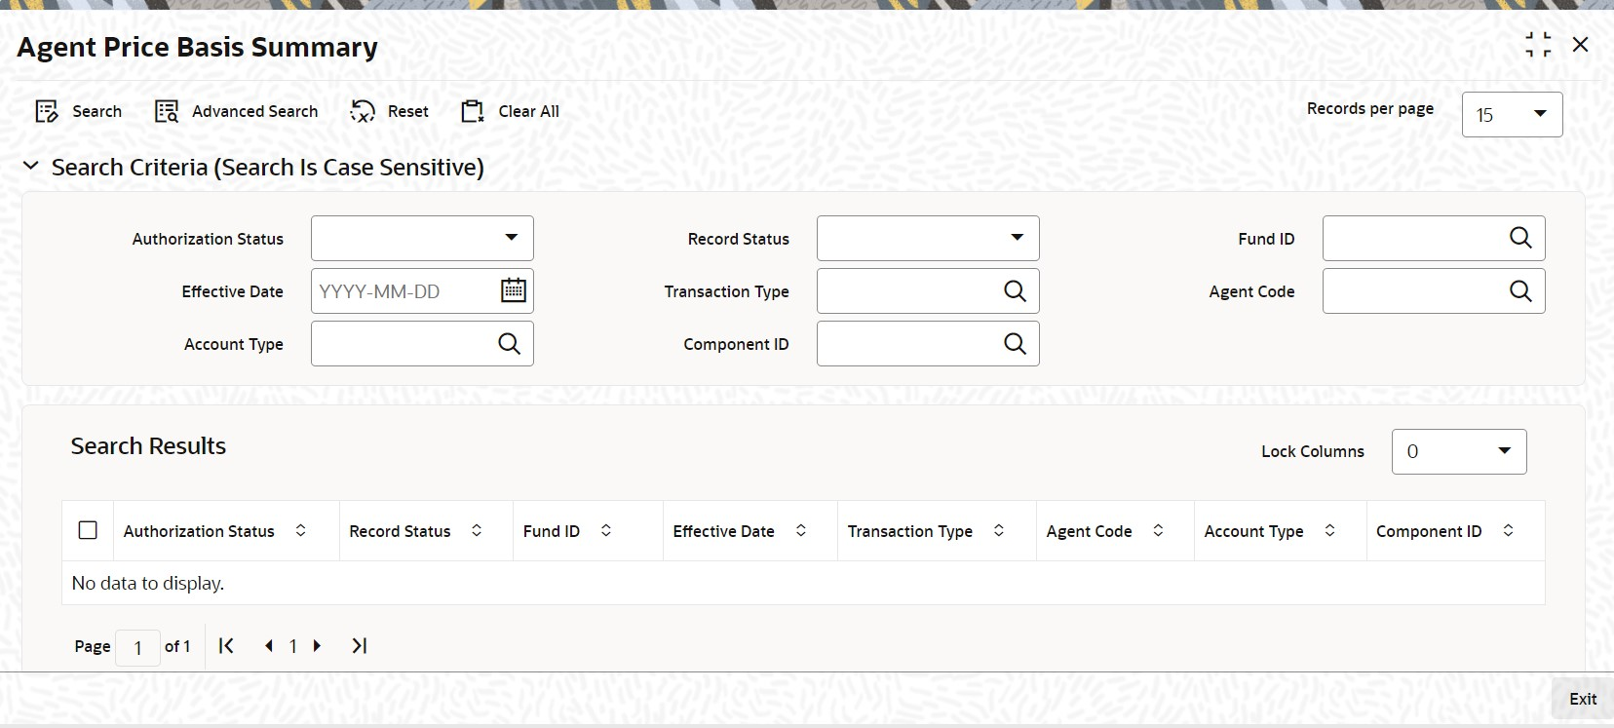1614x728 pixels.
Task: Click the Agent Code lookup magnifier icon
Action: (1520, 290)
